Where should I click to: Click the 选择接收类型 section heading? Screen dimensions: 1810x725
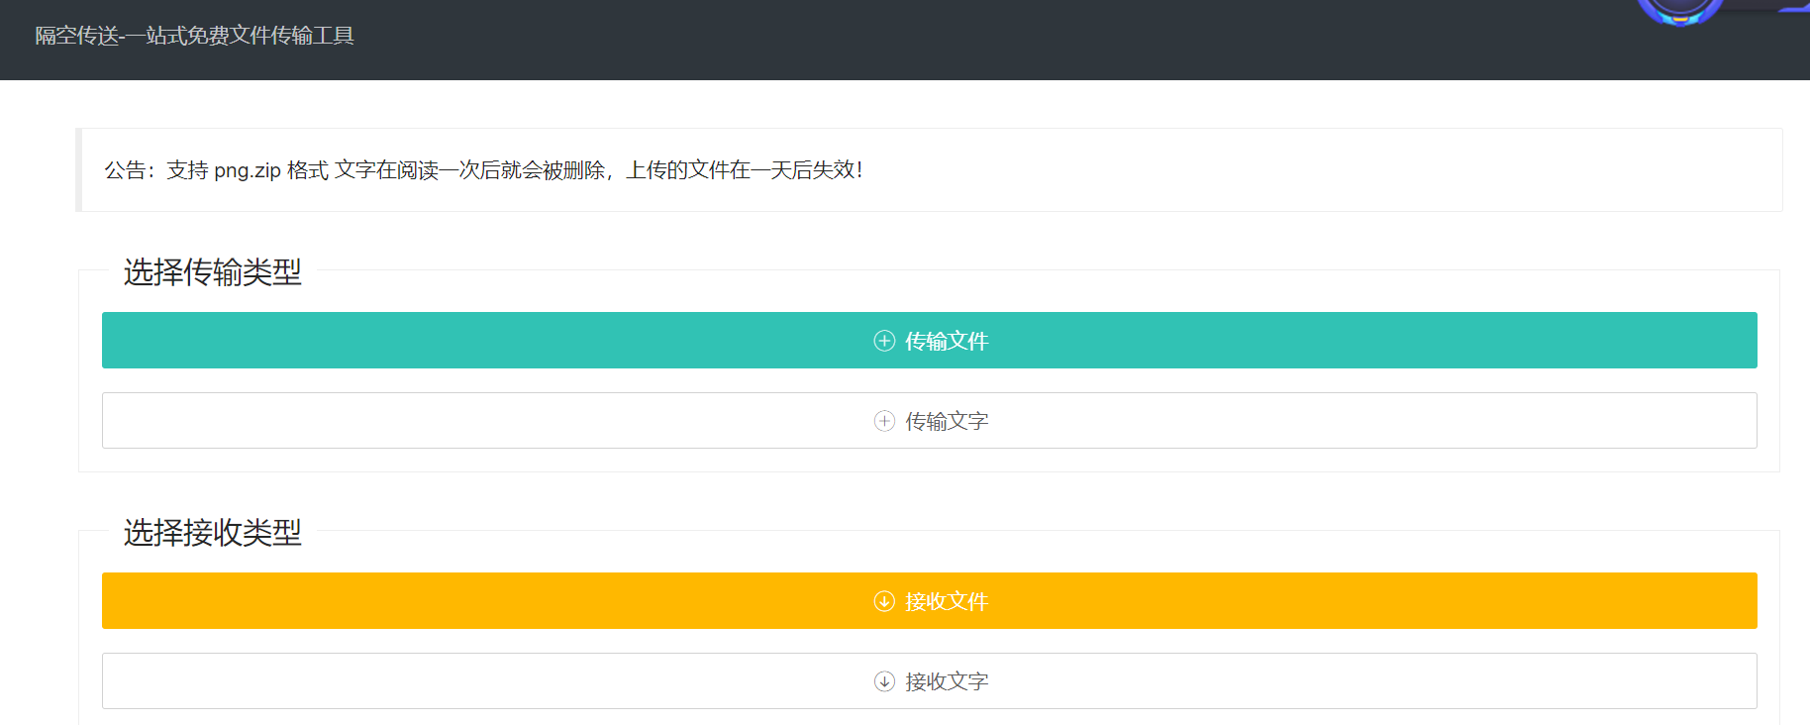coord(212,532)
